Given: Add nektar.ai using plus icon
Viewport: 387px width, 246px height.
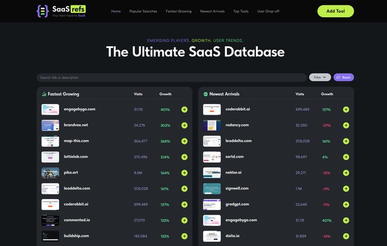Looking at the screenshot, I should [x=346, y=173].
